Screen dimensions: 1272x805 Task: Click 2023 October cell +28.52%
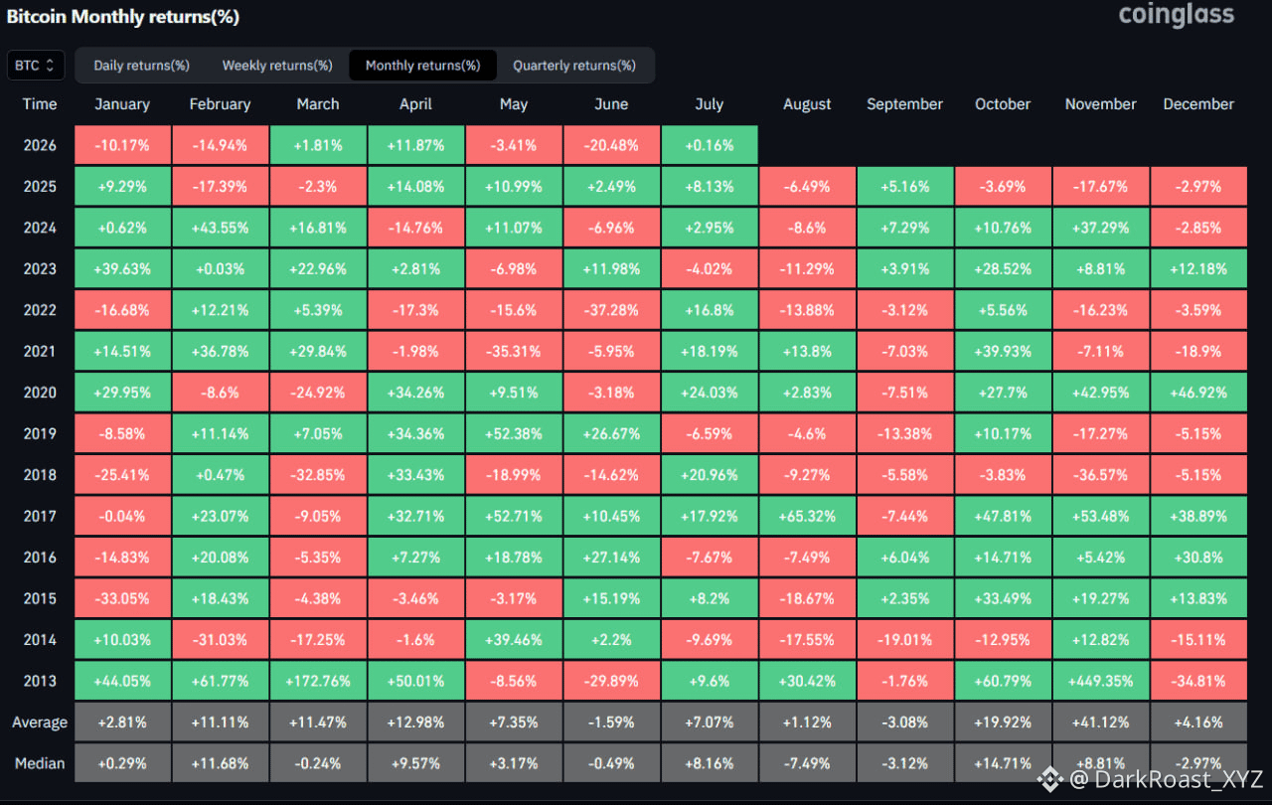[1003, 269]
